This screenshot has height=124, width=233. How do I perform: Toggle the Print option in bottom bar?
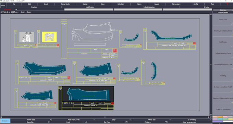(68, 122)
